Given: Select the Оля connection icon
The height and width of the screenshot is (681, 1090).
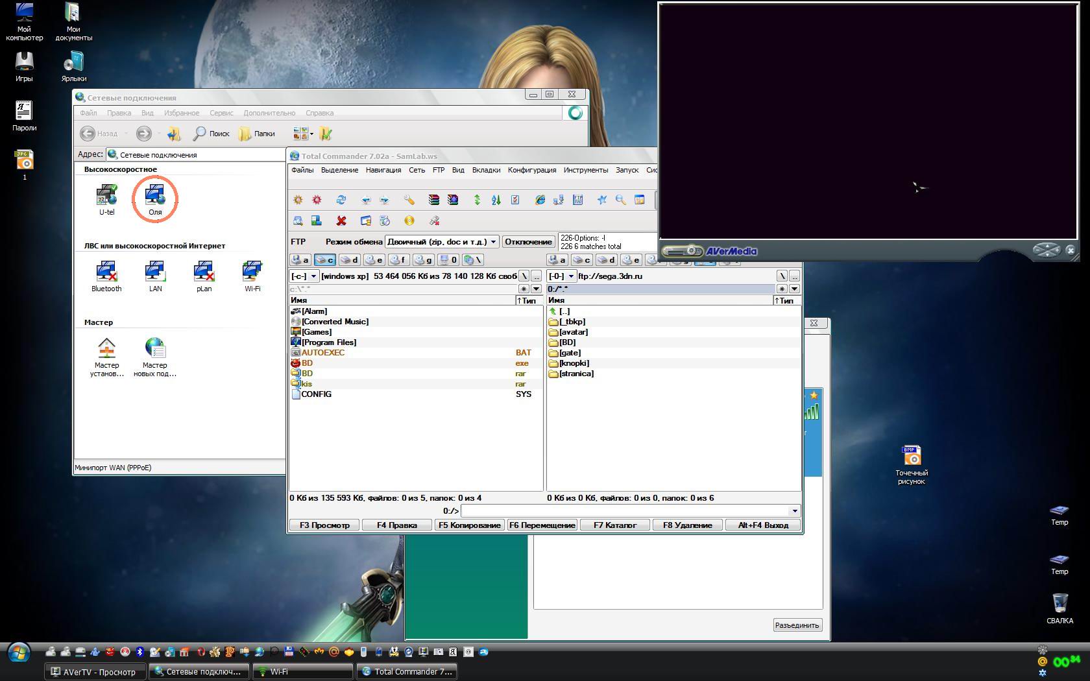Looking at the screenshot, I should (155, 200).
